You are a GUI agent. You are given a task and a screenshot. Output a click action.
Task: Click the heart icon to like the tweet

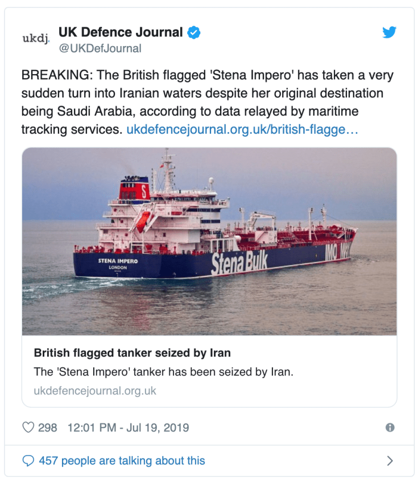30,425
